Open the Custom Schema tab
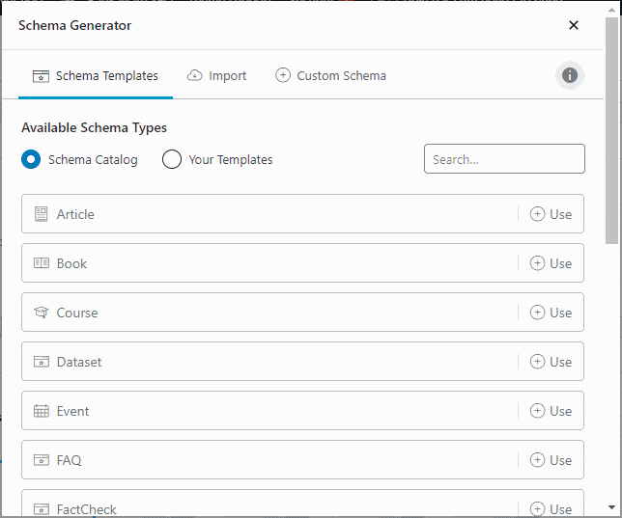This screenshot has height=518, width=622. pos(330,75)
